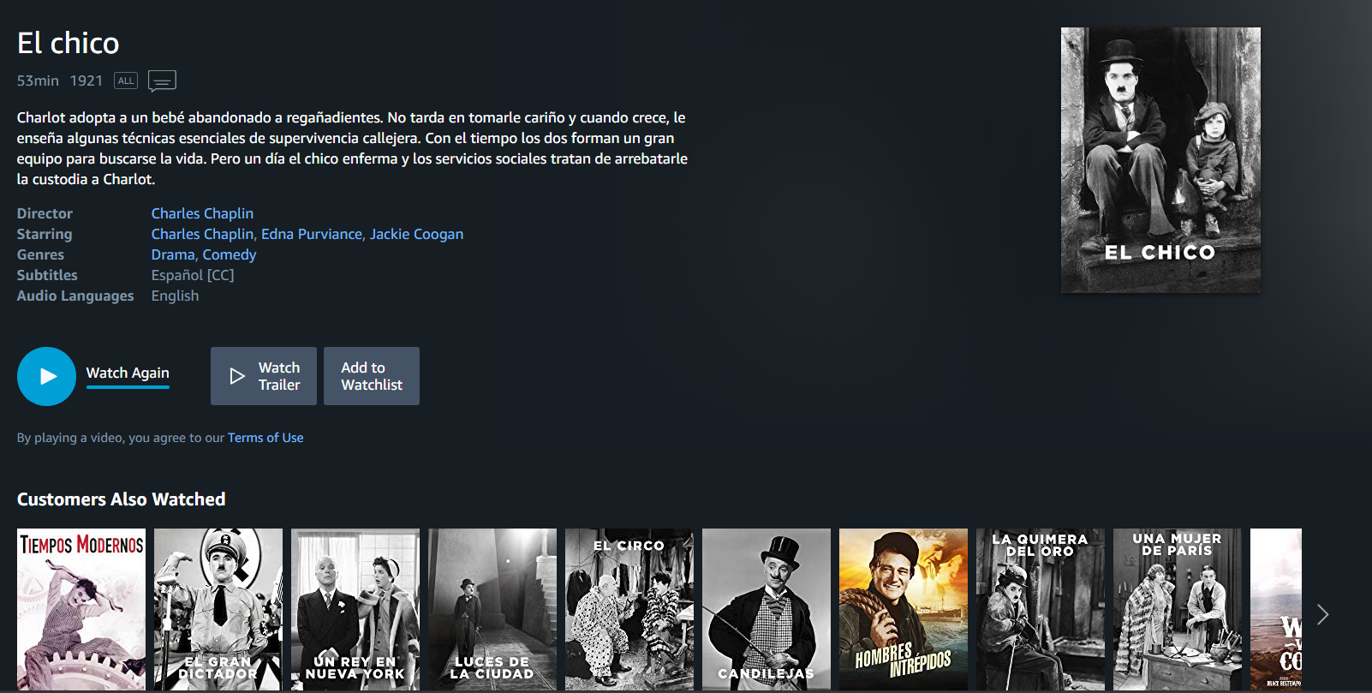Browse the Drama genre link
This screenshot has height=693, width=1372.
point(173,254)
